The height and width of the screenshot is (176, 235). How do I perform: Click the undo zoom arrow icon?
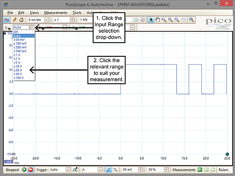183,20
